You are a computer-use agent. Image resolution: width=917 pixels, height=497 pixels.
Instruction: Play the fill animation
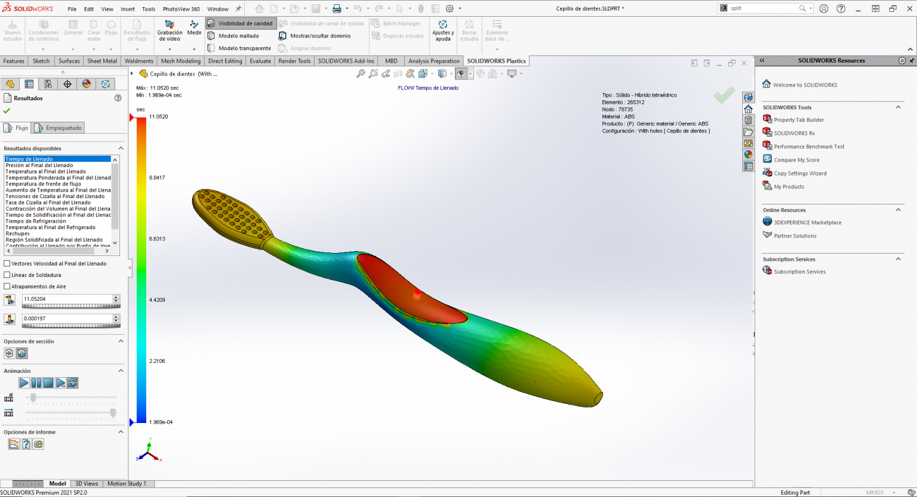click(23, 382)
